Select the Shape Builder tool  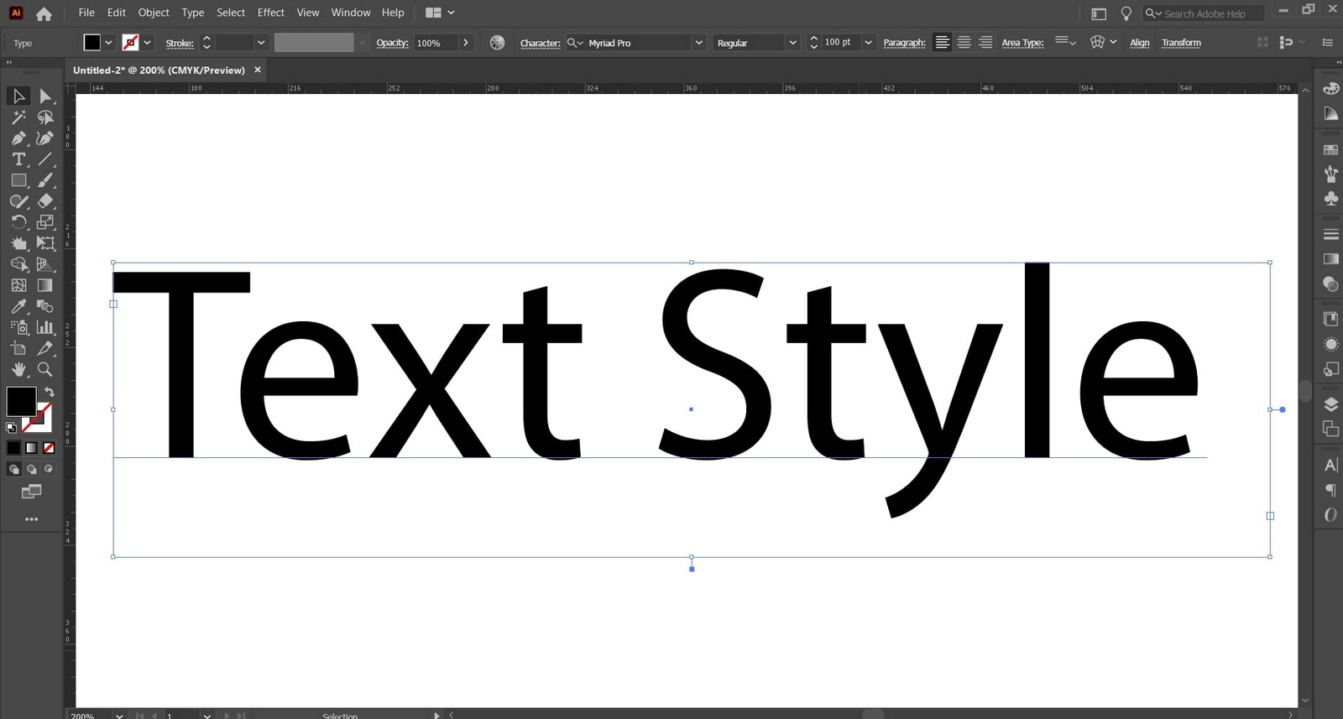18,264
